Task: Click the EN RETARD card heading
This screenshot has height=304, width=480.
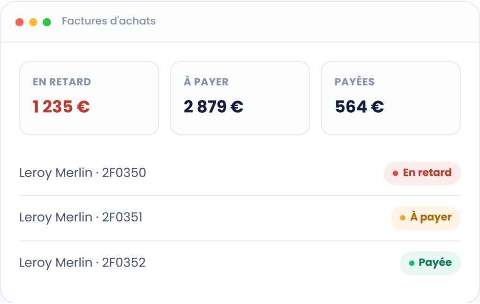Action: (62, 82)
